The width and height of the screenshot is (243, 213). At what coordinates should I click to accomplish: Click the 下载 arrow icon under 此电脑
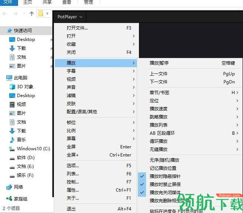coord(12,131)
